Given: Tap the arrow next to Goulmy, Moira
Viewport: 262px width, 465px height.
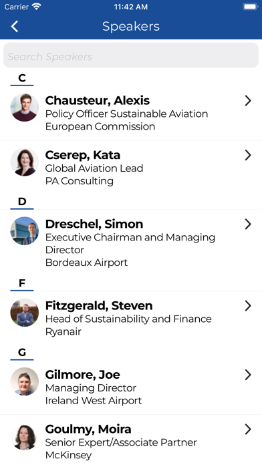Looking at the screenshot, I should [248, 430].
